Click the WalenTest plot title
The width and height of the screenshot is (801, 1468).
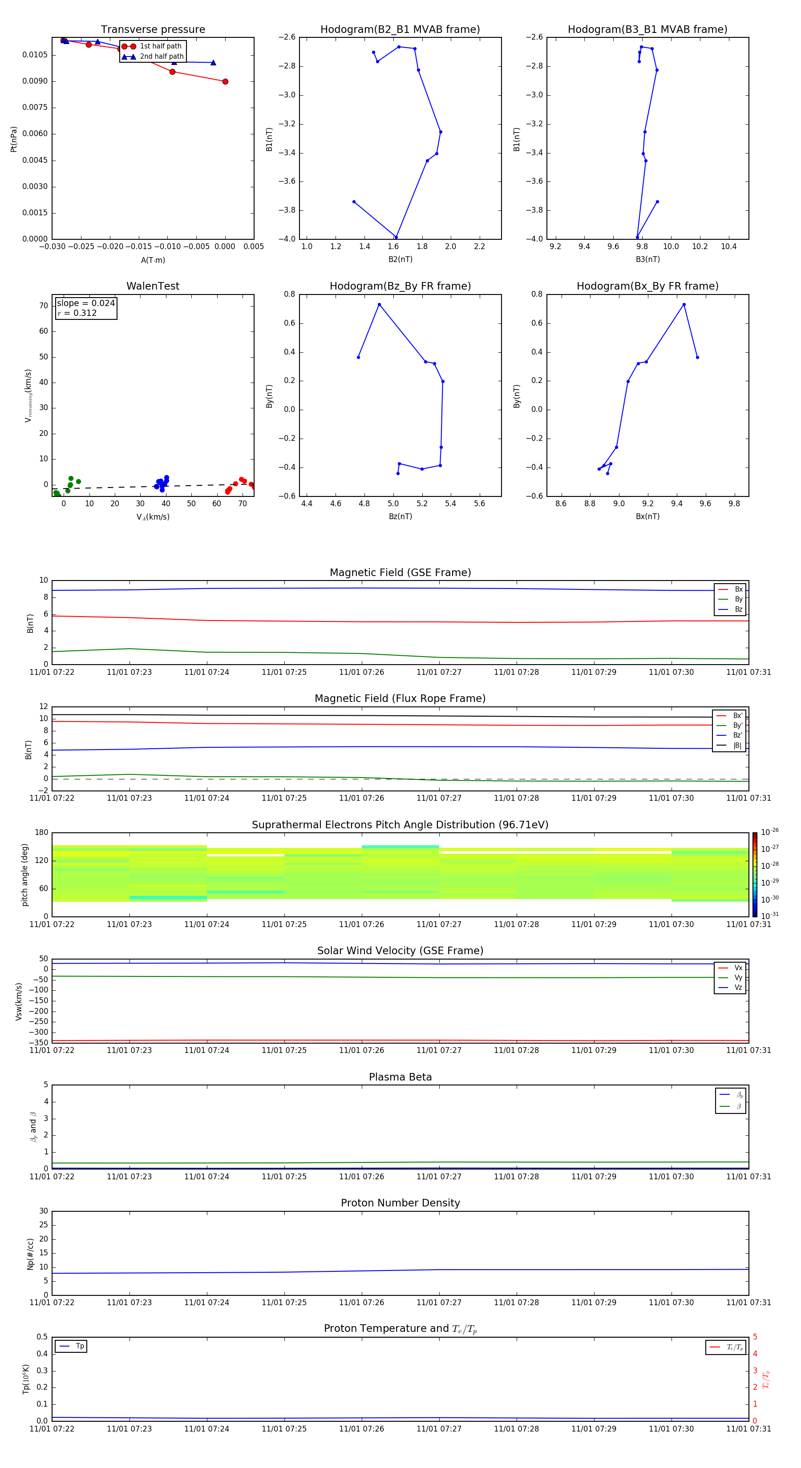(x=153, y=286)
